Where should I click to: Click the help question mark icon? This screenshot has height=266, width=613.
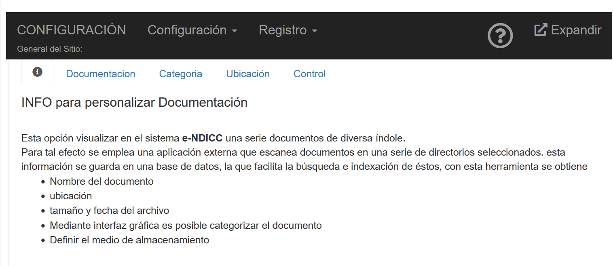(x=500, y=36)
